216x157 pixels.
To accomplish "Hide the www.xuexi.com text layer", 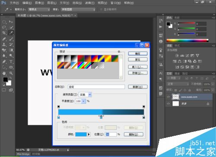I will click(x=168, y=97).
